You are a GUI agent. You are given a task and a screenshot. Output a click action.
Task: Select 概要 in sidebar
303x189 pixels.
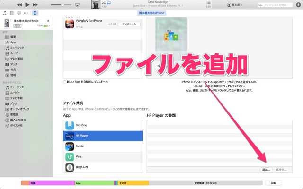tap(27, 37)
